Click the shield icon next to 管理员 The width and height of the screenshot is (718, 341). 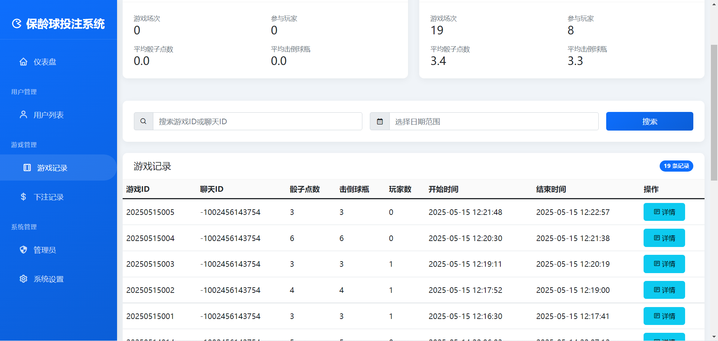point(23,250)
